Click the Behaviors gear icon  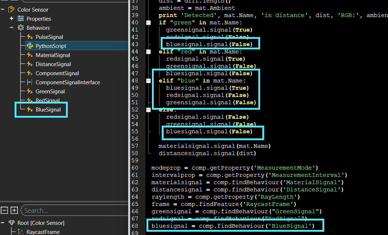(21, 28)
